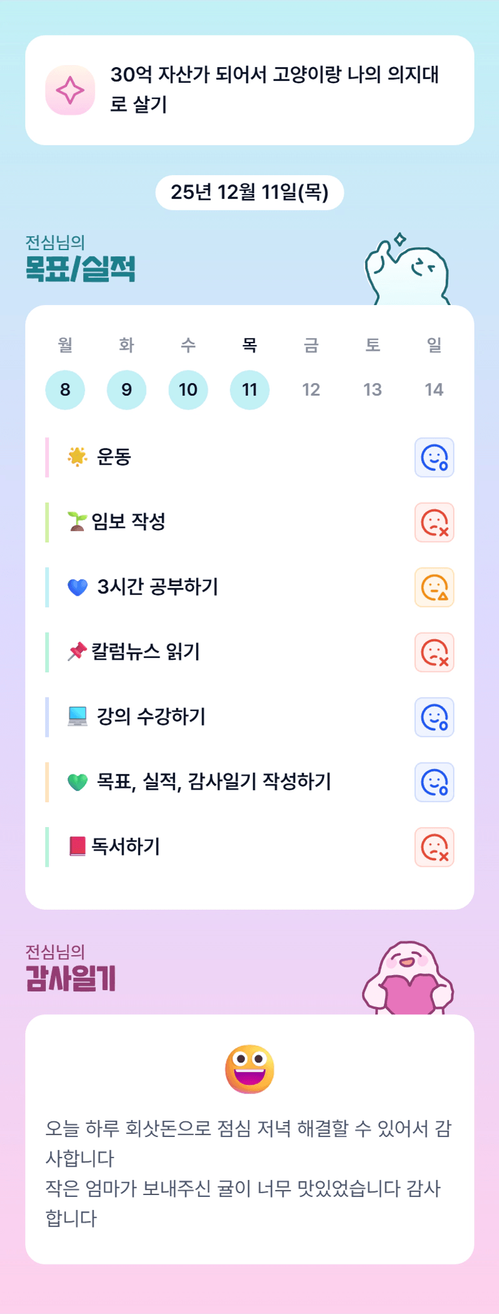
Task: Select Monday the 8th in week calendar
Action: pyautogui.click(x=65, y=390)
